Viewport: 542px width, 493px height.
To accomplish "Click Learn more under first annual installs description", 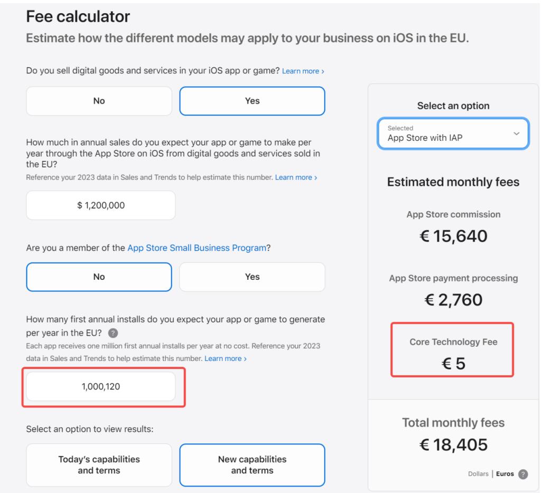I will pyautogui.click(x=226, y=358).
